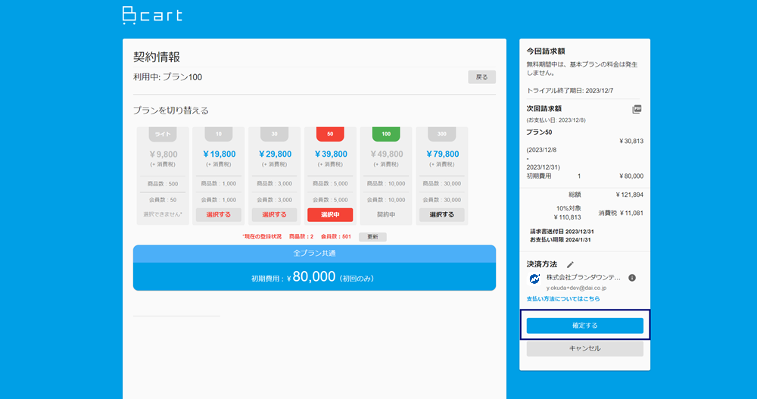The height and width of the screenshot is (399, 757).
Task: Open the PDF invoice icon
Action: tap(637, 109)
